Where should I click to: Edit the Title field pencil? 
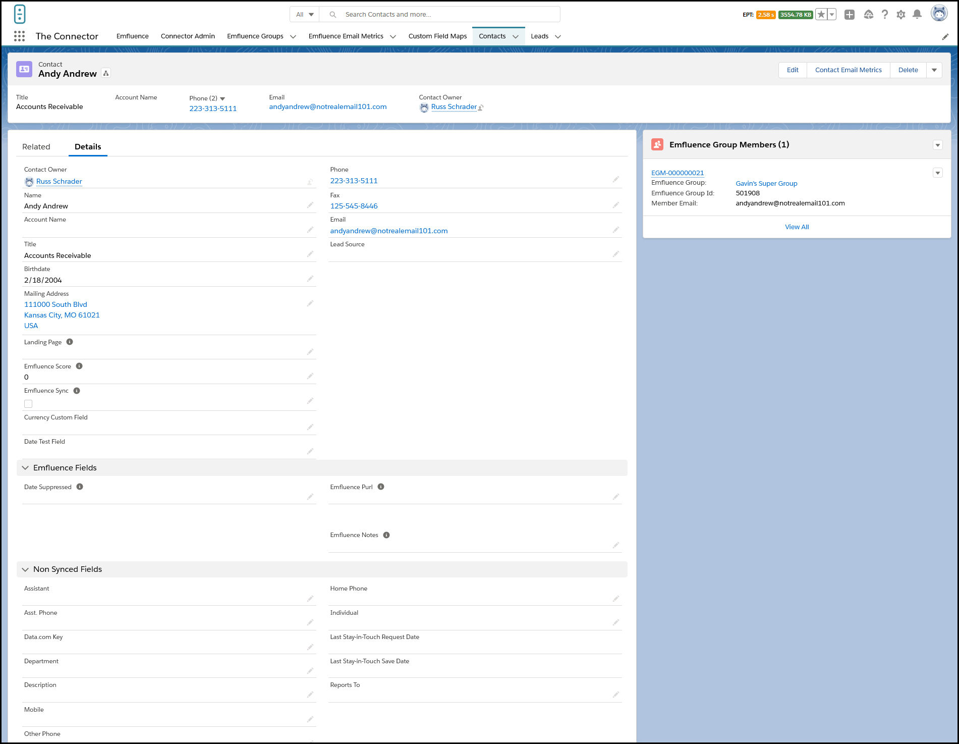click(x=310, y=254)
